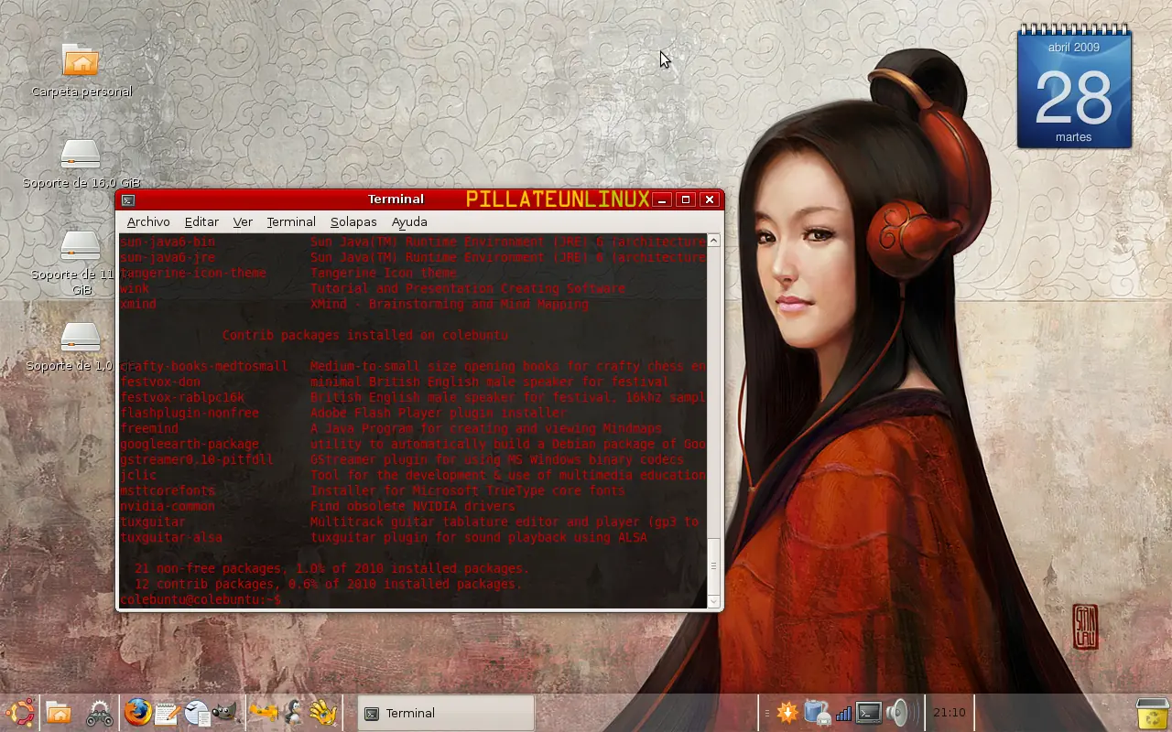Open the power manager tray icon
This screenshot has height=732, width=1172.
tap(816, 713)
